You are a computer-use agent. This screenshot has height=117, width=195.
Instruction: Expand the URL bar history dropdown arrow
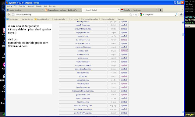click(x=133, y=15)
